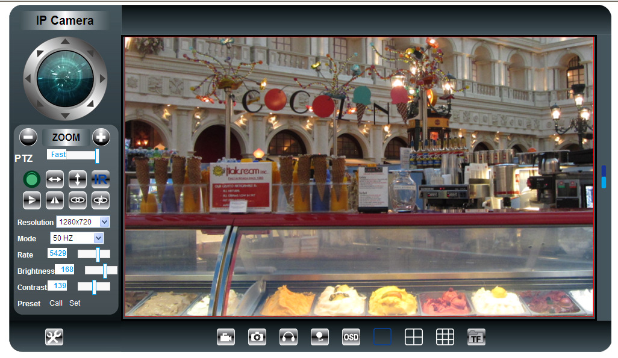Select the single-camera view layout
Image resolution: width=618 pixels, height=358 pixels.
click(x=382, y=338)
